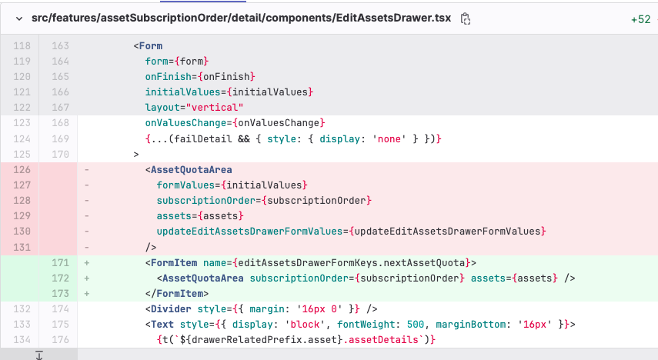The image size is (658, 360).
Task: Click old line number 118
Action: 22,45
